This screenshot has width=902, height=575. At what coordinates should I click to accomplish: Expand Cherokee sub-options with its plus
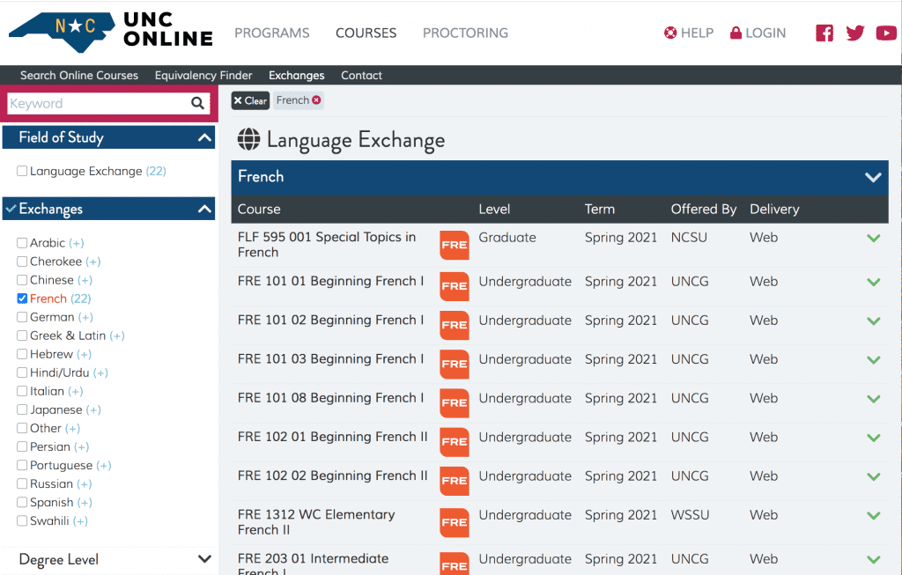click(x=93, y=262)
